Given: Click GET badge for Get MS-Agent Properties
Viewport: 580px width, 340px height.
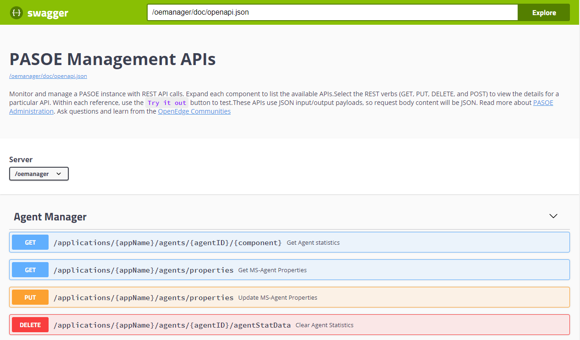Looking at the screenshot, I should [30, 270].
